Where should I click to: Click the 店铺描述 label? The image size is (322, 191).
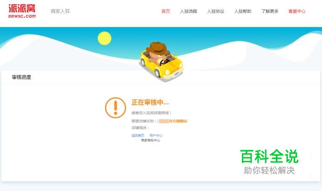tap(140, 128)
